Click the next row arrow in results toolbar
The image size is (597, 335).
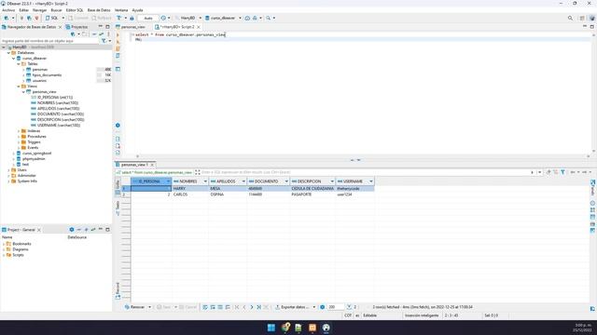(x=252, y=307)
